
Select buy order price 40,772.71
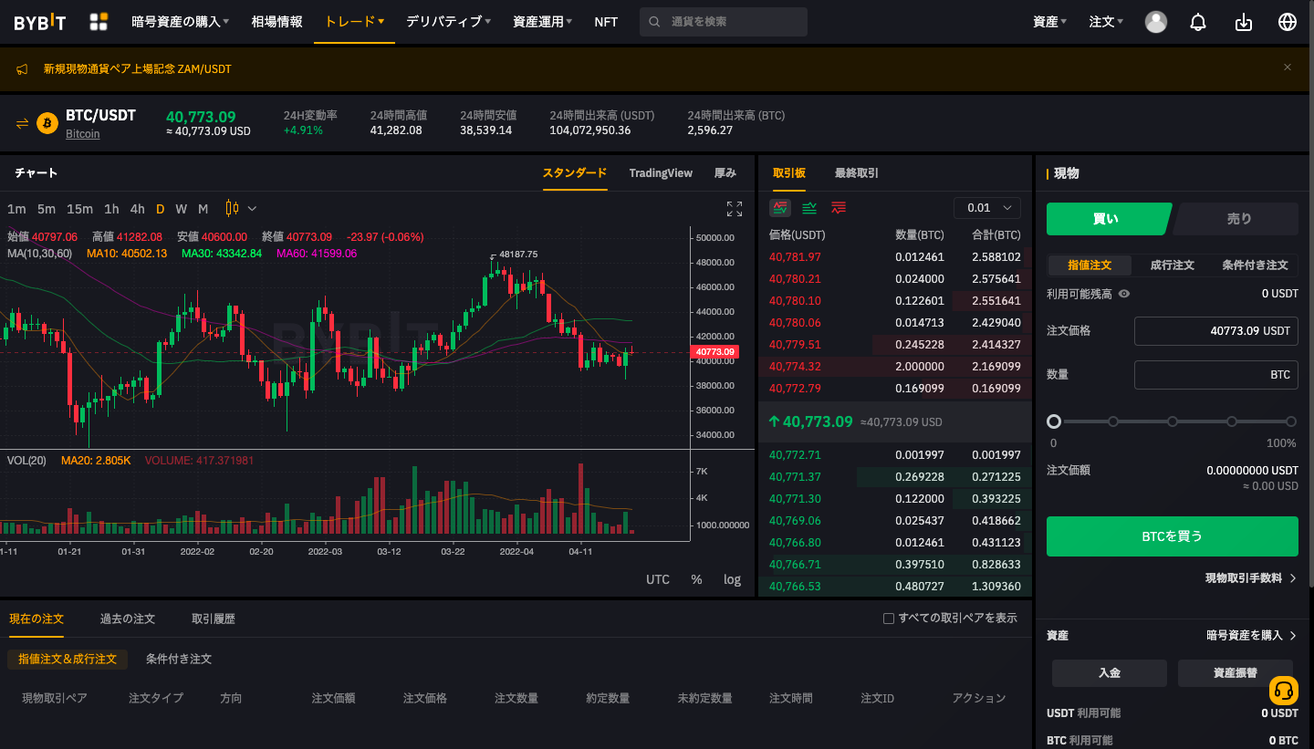(x=795, y=455)
